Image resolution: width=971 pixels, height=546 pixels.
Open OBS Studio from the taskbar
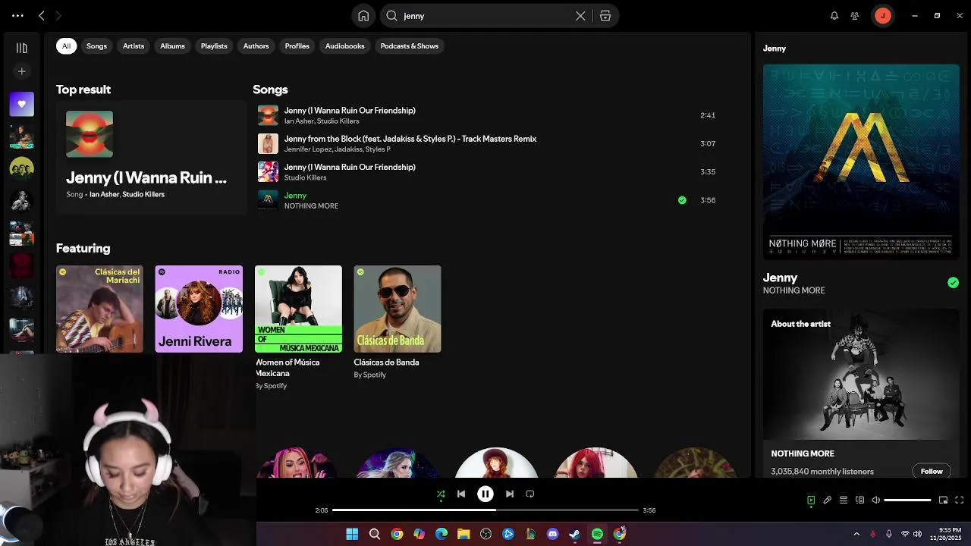point(486,534)
